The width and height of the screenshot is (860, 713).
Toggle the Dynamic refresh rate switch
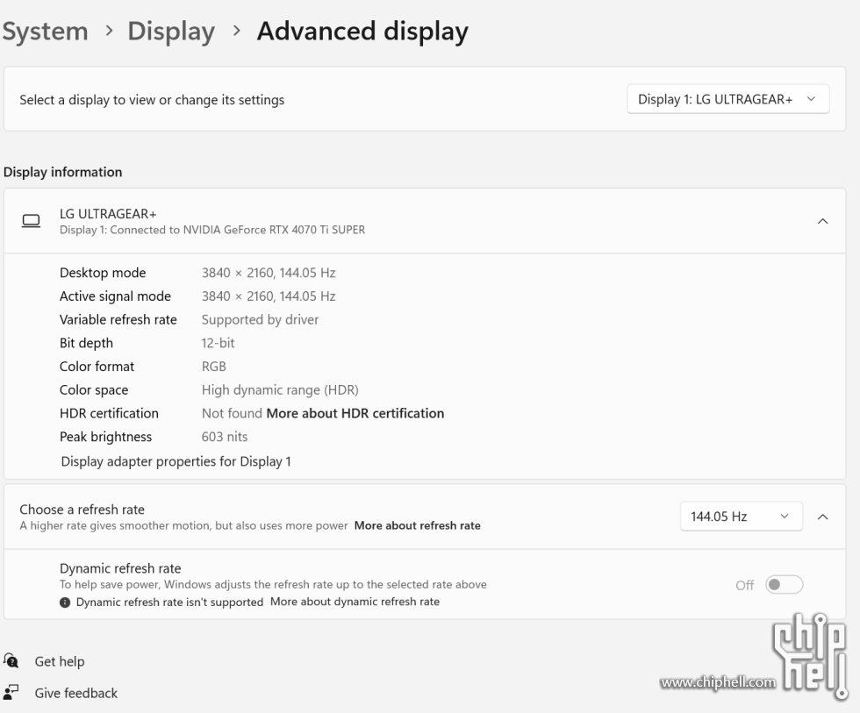click(x=784, y=585)
